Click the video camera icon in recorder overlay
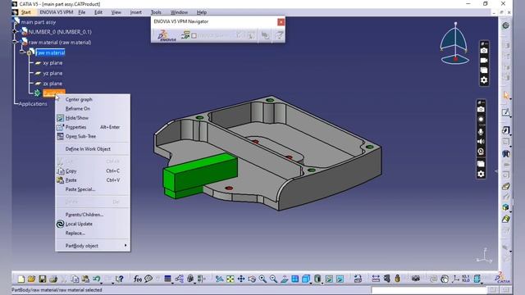 pyautogui.click(x=484, y=61)
